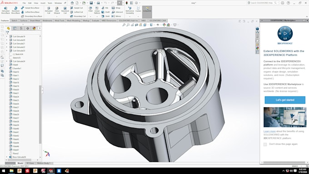Expand the Cut-Extrude20 tree node
309x174 pixels.
tap(7, 40)
